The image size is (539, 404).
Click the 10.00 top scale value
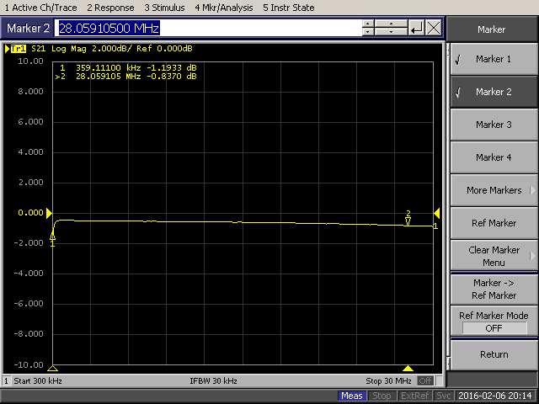click(31, 61)
